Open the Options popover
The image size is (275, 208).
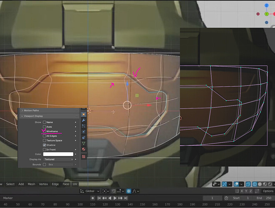(x=268, y=191)
